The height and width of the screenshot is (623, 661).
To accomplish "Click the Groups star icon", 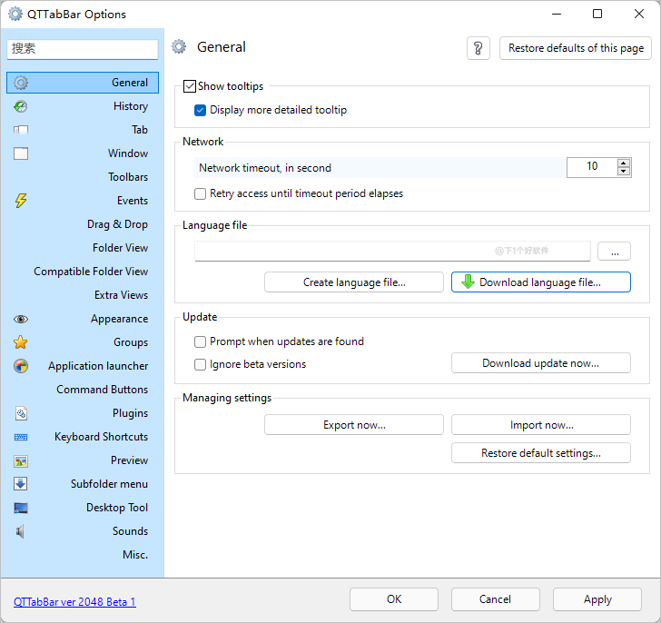I will point(21,342).
